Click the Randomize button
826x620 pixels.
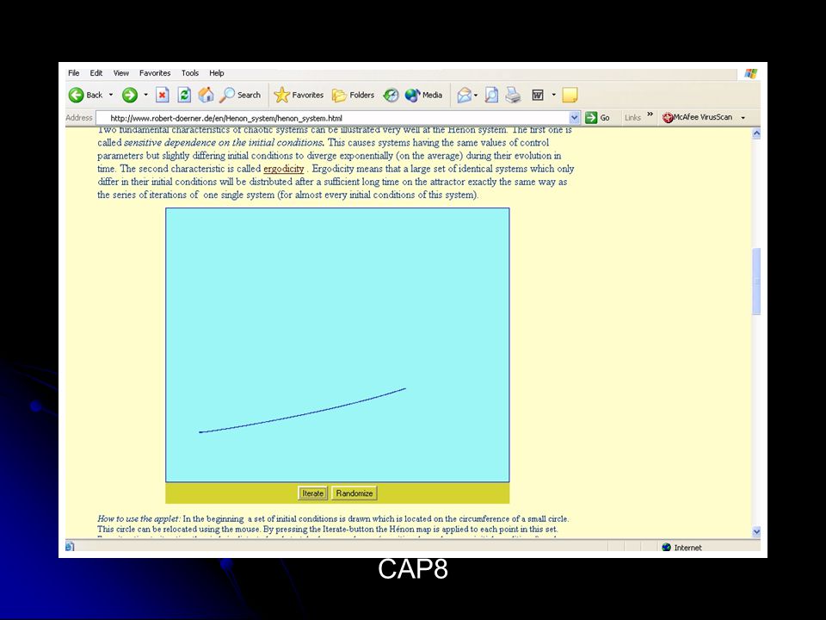click(354, 493)
